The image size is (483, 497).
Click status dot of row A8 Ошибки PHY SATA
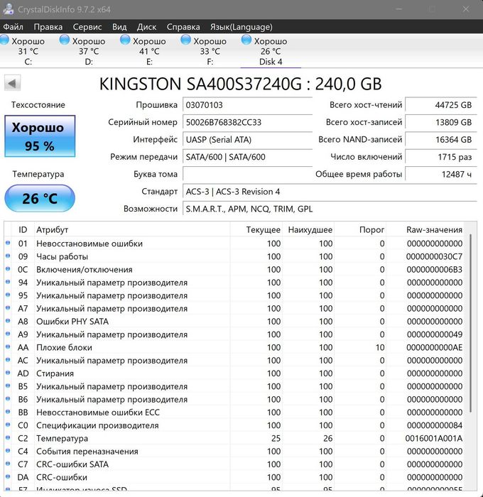[x=8, y=321]
